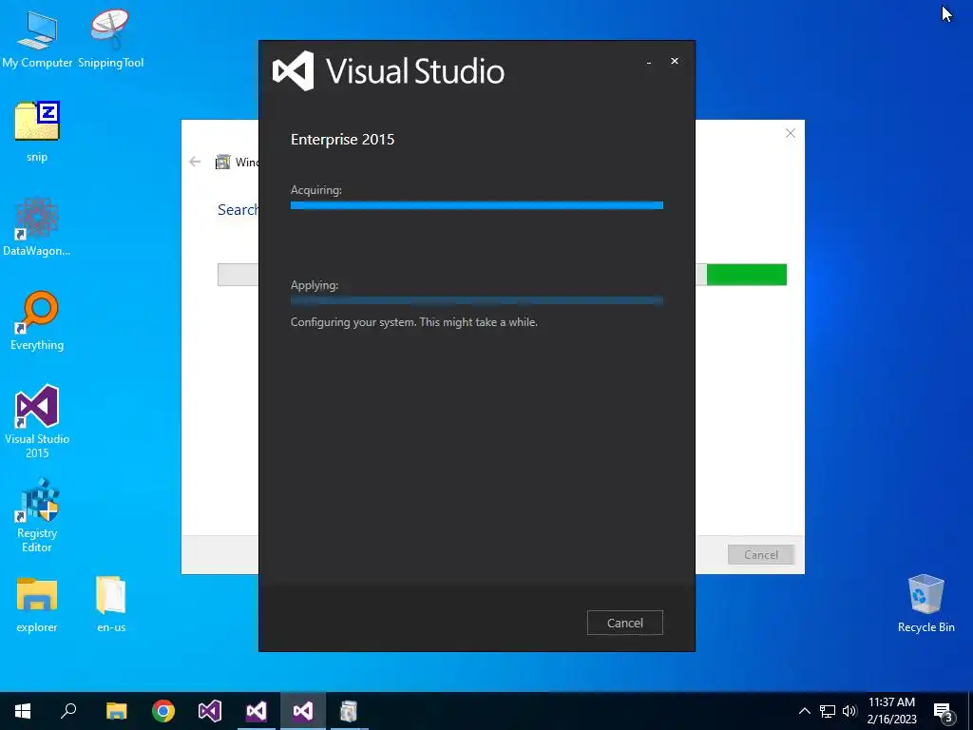Viewport: 973px width, 730px height.
Task: Close the background white dialog window
Action: click(790, 133)
